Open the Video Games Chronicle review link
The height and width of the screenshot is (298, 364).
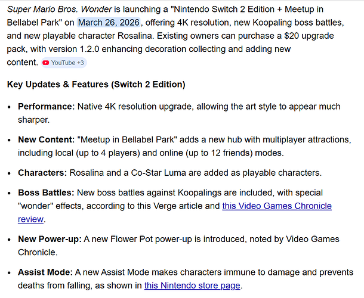tap(277, 206)
